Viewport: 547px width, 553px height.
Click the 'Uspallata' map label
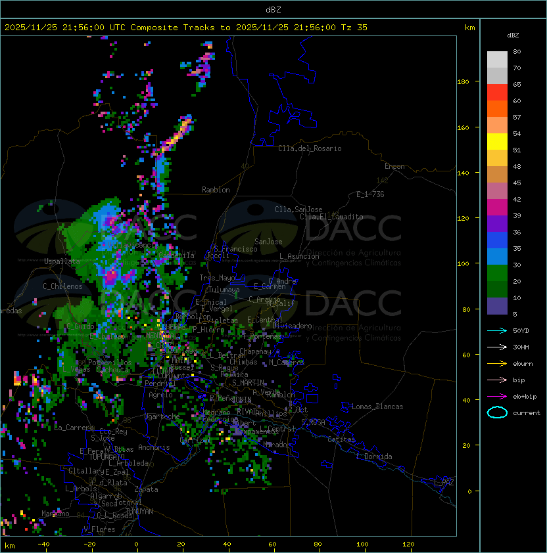(x=62, y=261)
